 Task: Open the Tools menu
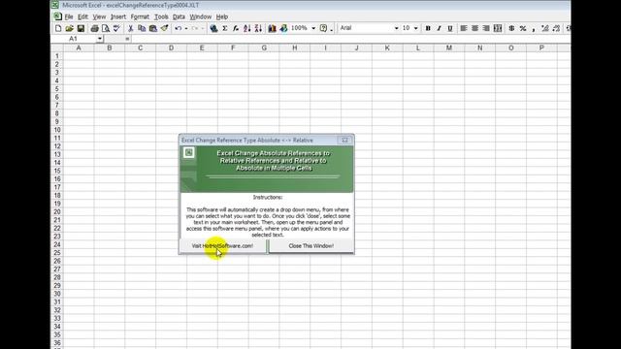tap(161, 16)
